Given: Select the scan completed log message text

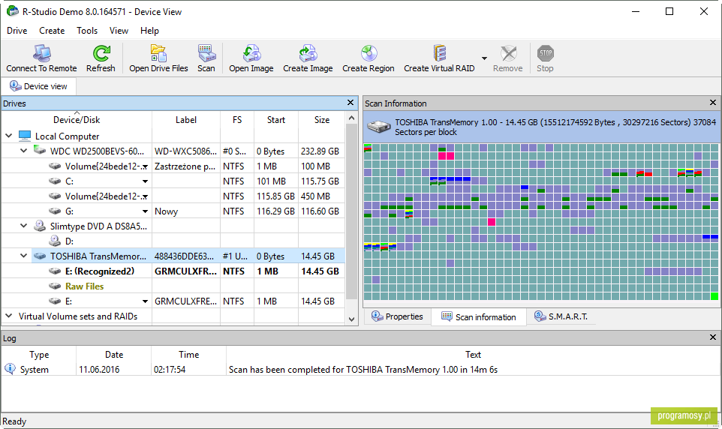Looking at the screenshot, I should coord(363,370).
